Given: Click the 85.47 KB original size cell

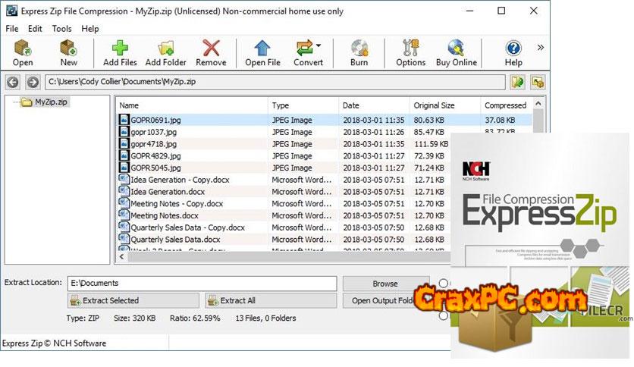Looking at the screenshot, I should pyautogui.click(x=429, y=132).
